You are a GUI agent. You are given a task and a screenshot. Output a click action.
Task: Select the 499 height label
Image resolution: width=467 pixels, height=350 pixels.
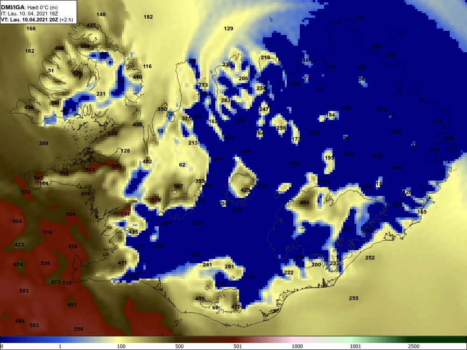[59, 48]
